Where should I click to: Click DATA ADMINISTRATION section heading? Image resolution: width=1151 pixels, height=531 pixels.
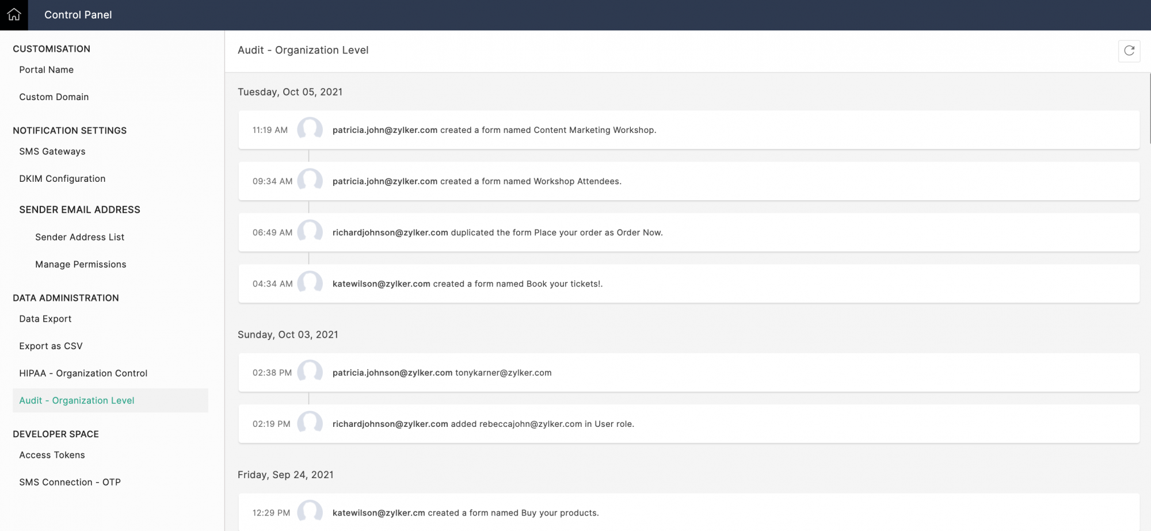pos(66,298)
